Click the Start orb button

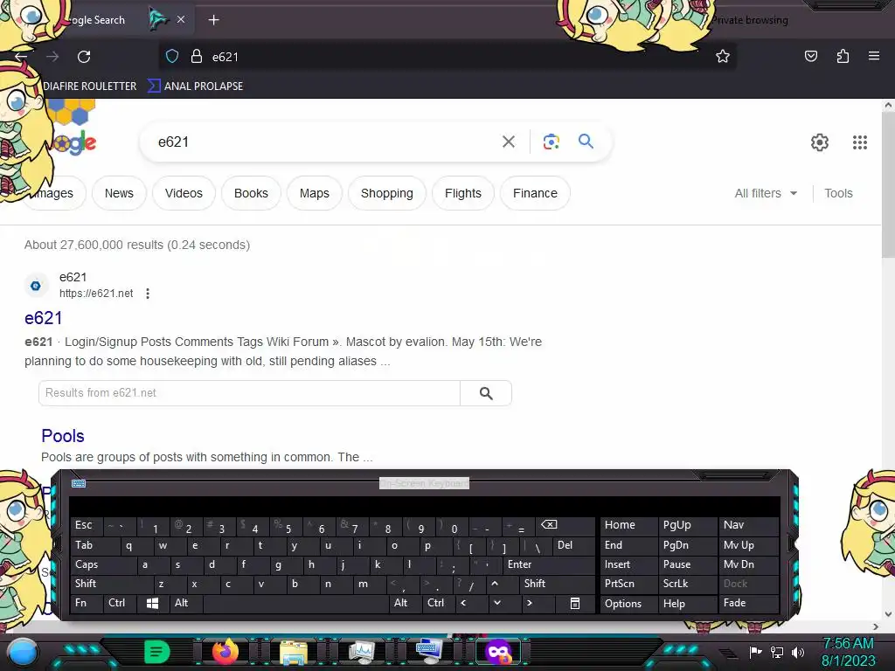click(x=23, y=653)
